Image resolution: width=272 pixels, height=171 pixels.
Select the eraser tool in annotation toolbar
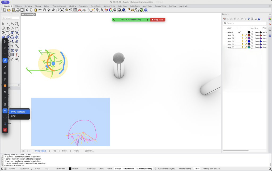point(5,79)
